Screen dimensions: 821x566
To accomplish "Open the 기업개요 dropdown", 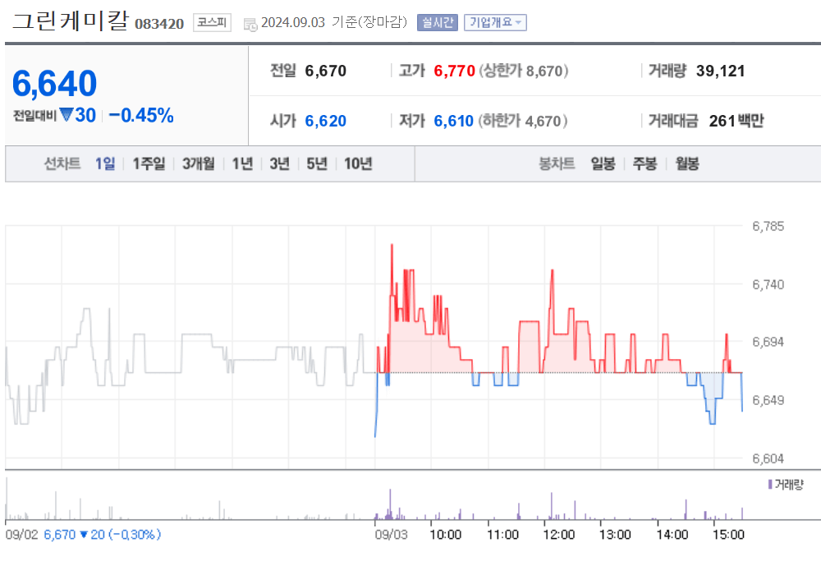I will [495, 22].
